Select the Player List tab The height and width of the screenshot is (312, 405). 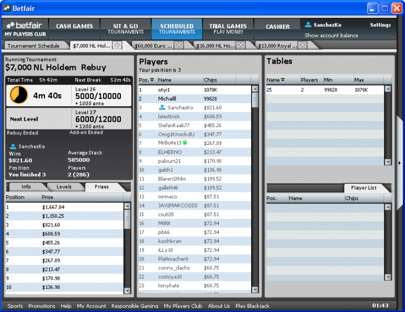pos(364,188)
